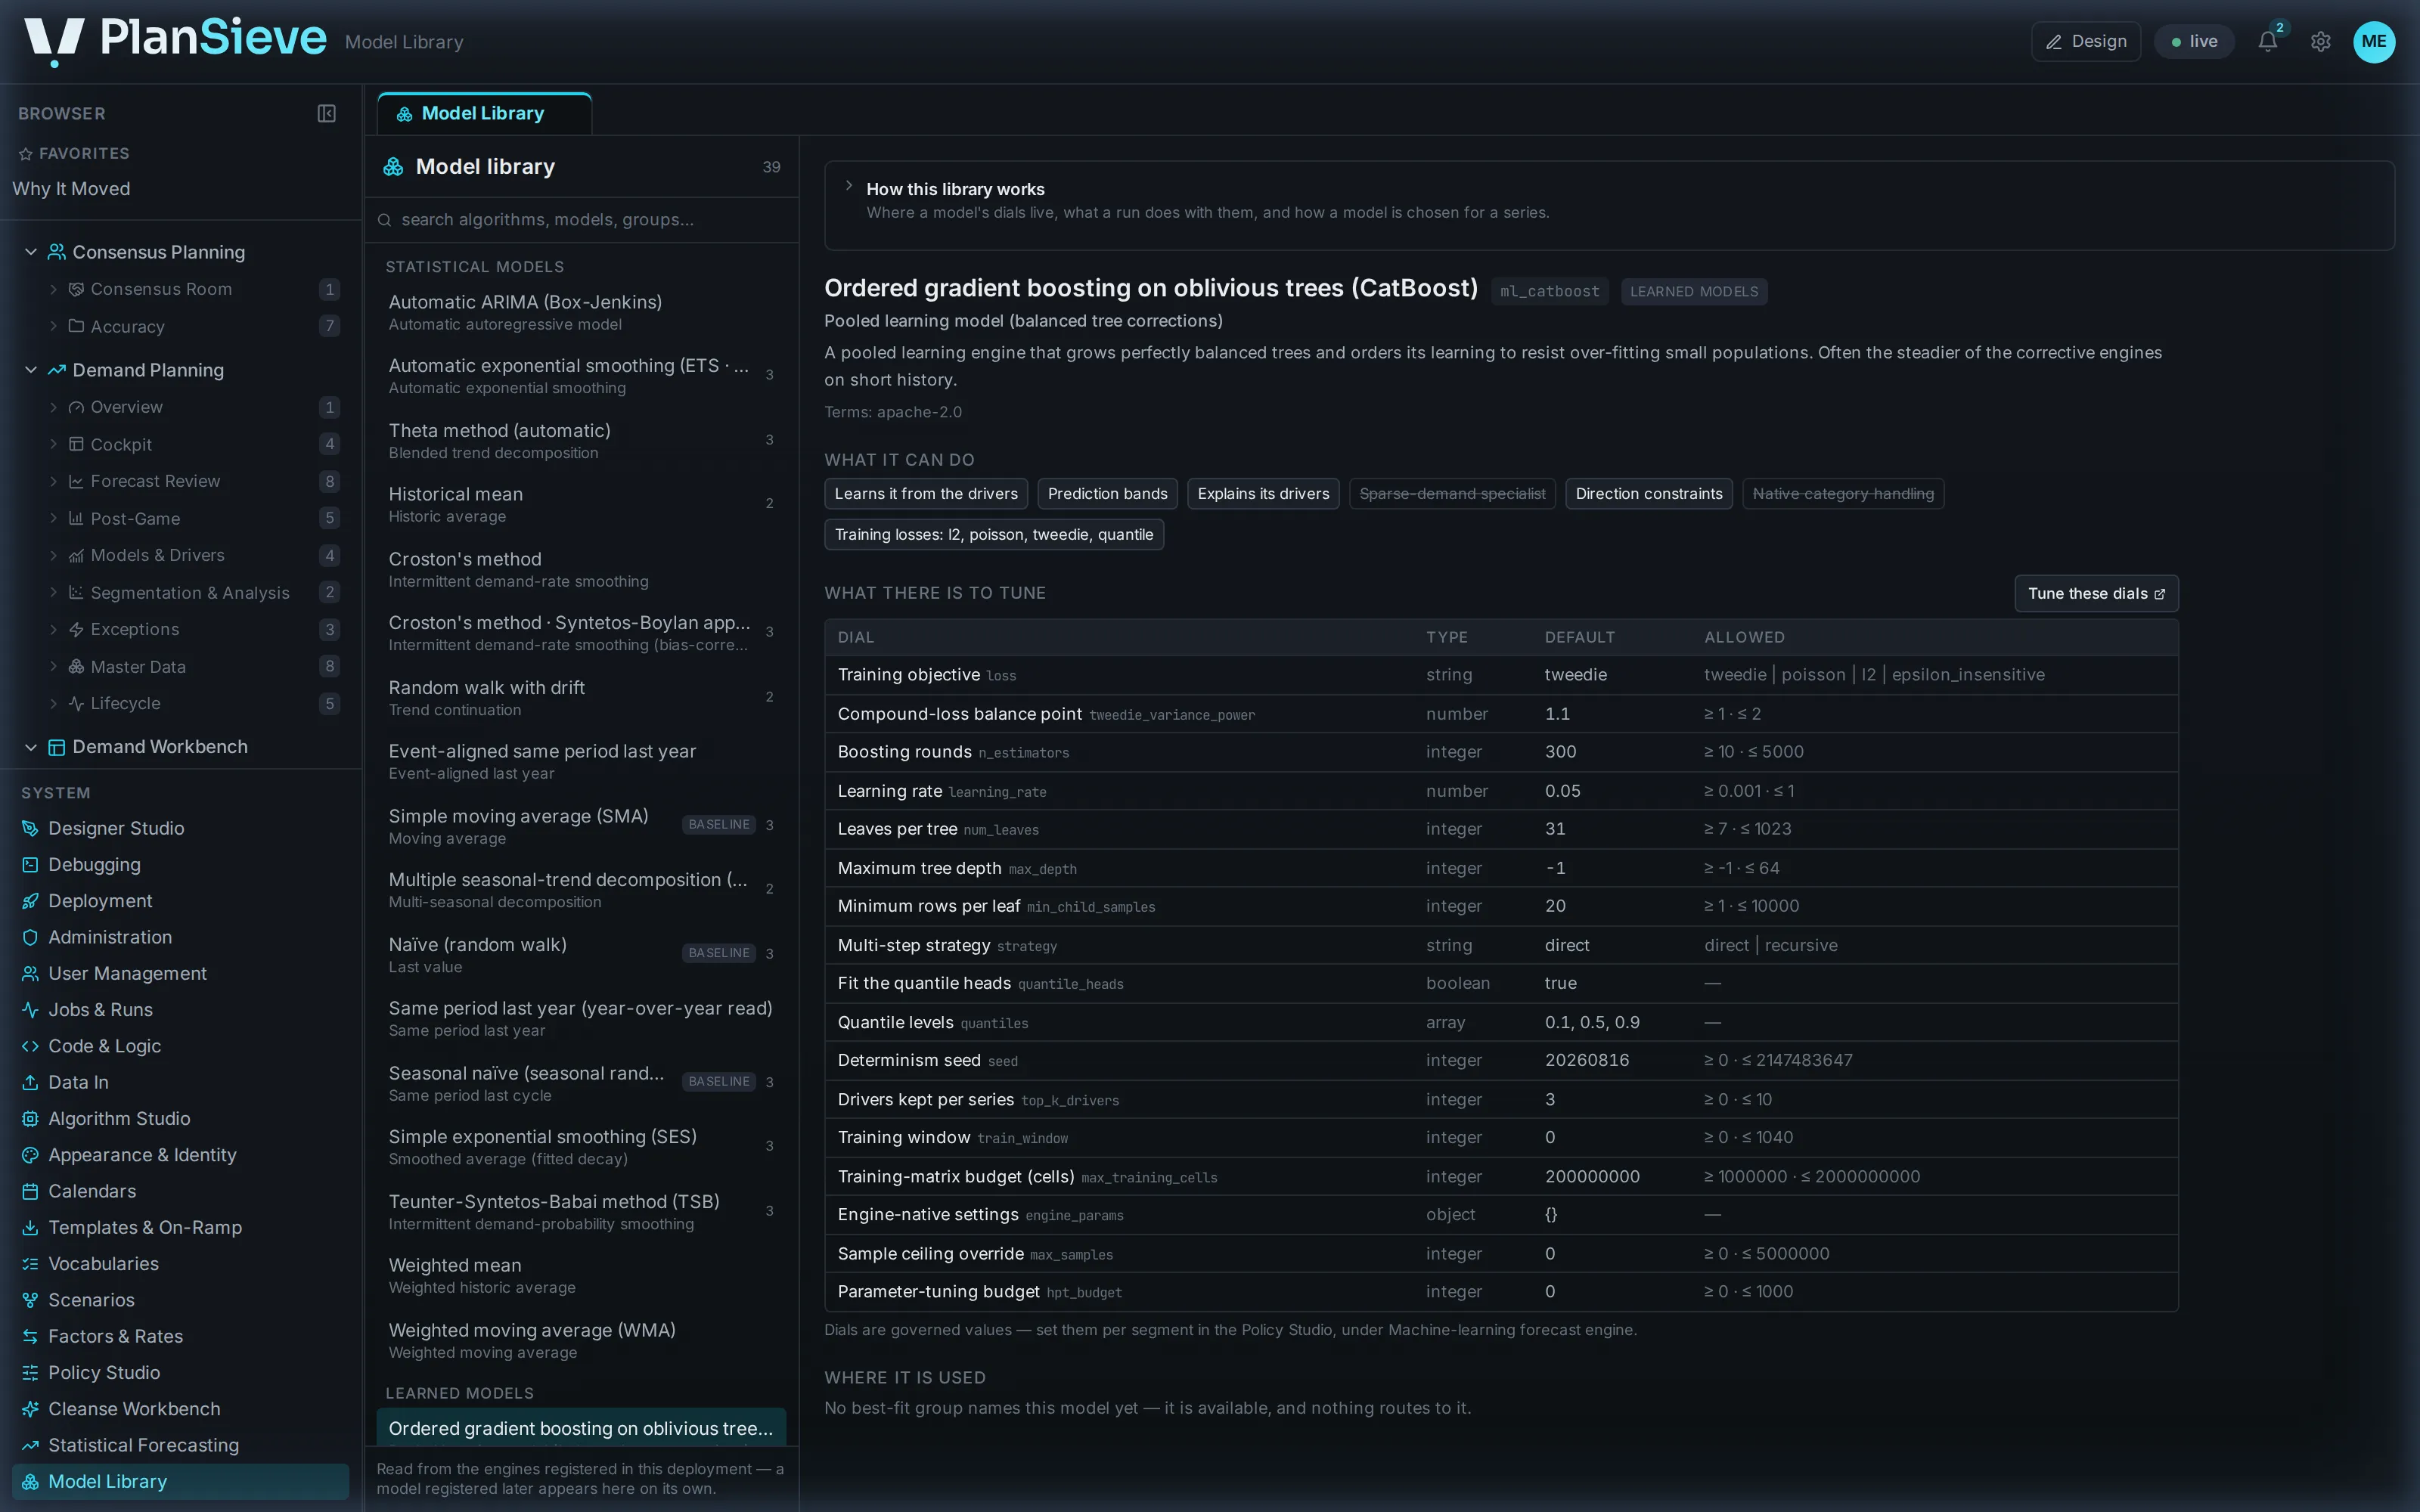The image size is (2420, 1512).
Task: Click the Direction constraints capability chip
Action: tap(1649, 494)
